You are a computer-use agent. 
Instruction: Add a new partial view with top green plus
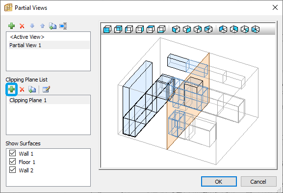click(12, 26)
